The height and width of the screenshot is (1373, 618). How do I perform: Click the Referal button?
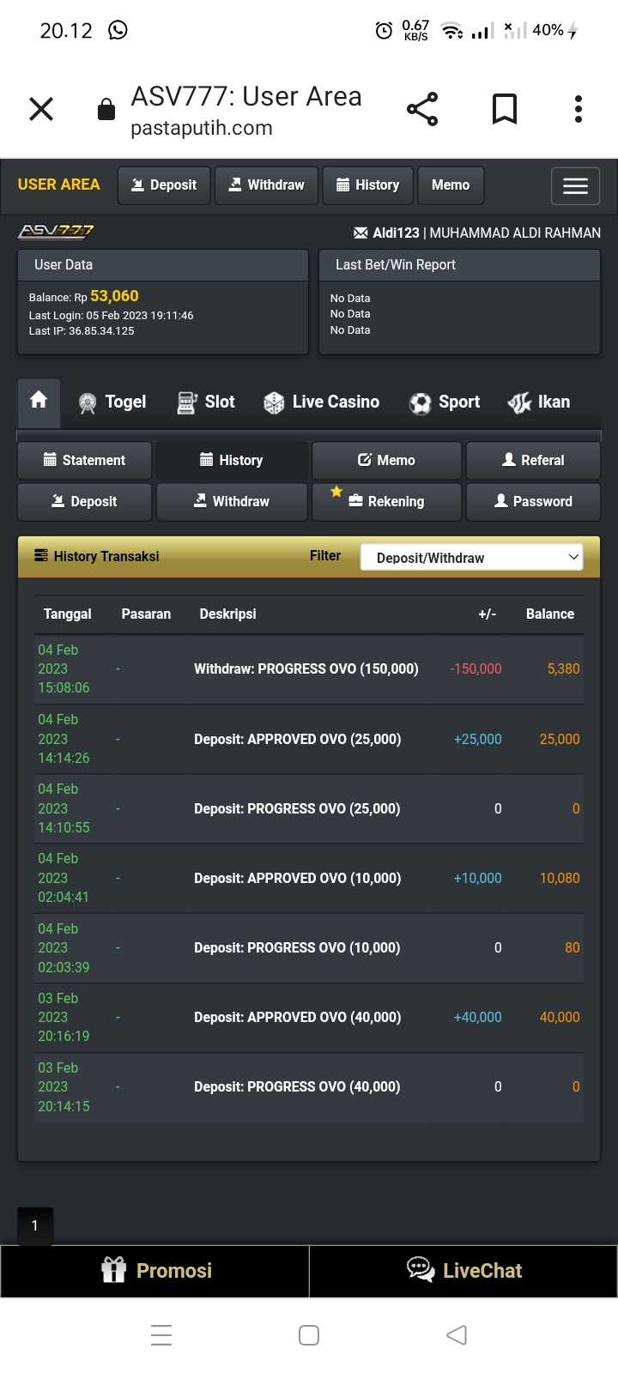click(x=533, y=460)
